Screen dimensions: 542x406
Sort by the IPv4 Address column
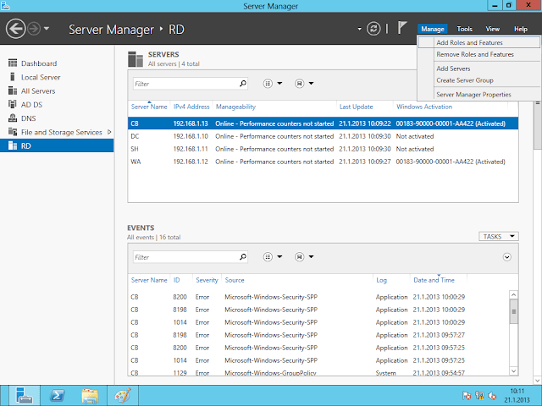(x=191, y=107)
